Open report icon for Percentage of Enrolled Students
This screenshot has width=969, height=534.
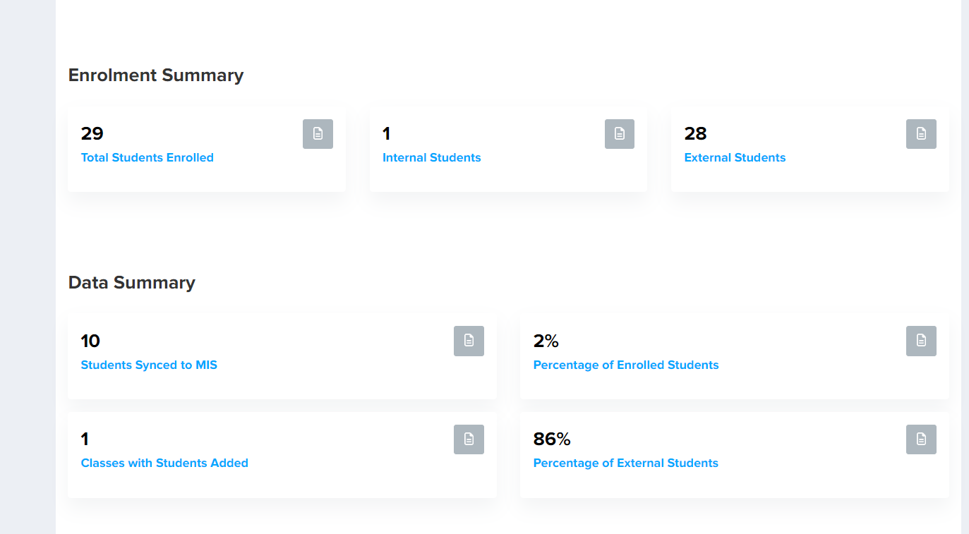pyautogui.click(x=921, y=341)
